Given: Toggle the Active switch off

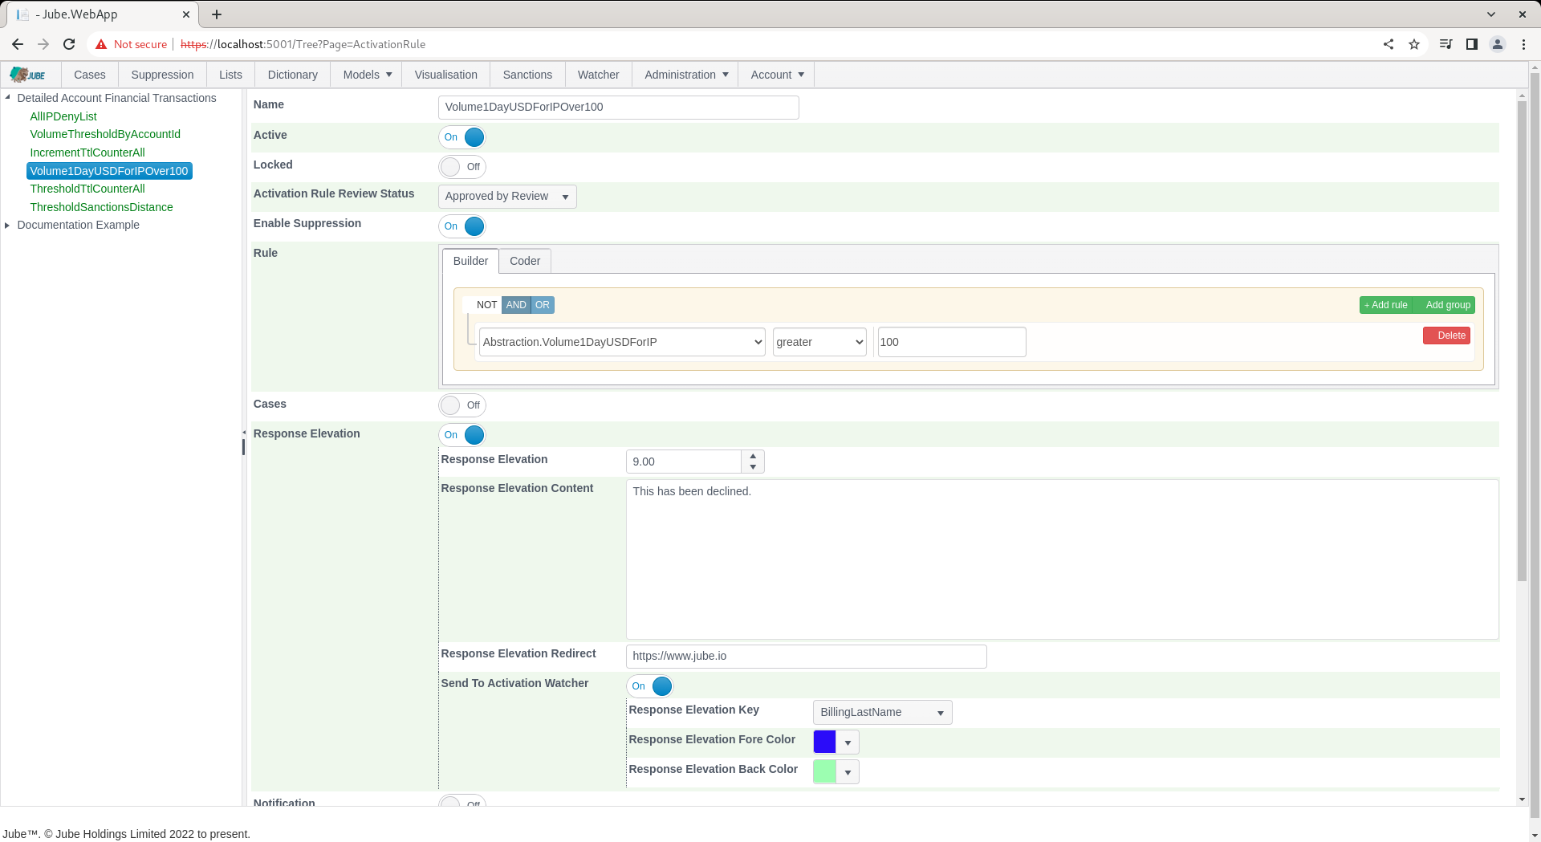Looking at the screenshot, I should point(462,137).
